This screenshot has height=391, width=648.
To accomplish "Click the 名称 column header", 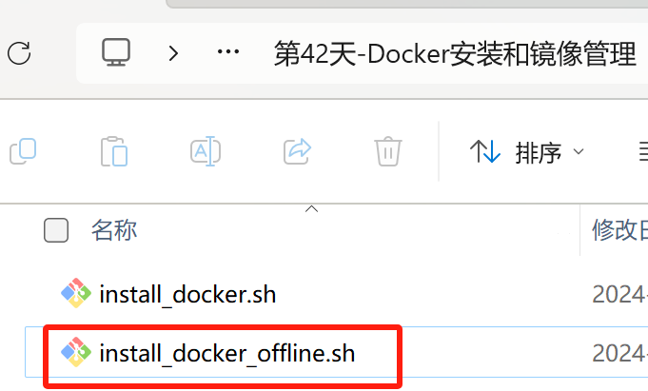I will tap(114, 229).
